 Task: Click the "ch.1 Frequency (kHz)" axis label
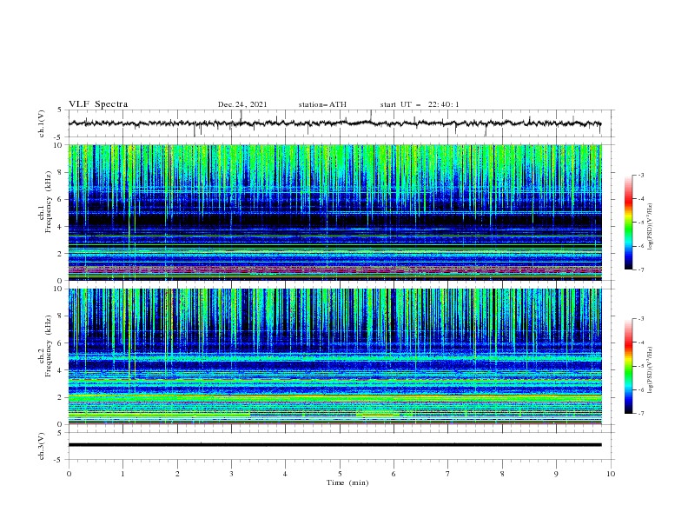(x=45, y=212)
